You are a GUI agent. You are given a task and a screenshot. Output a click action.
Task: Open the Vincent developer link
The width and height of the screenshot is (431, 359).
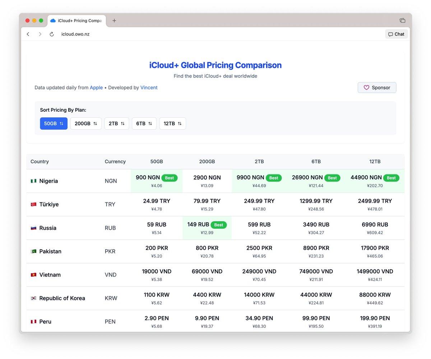(x=149, y=88)
